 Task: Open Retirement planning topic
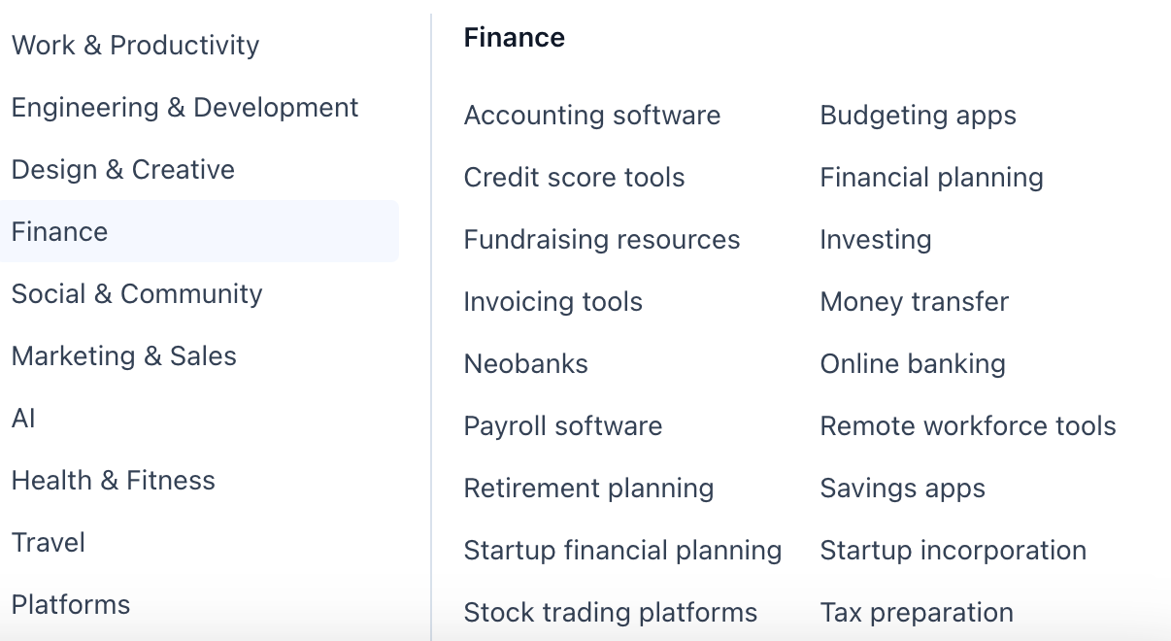coord(588,489)
